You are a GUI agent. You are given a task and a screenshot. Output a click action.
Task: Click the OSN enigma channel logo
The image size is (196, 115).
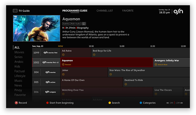click(x=50, y=92)
